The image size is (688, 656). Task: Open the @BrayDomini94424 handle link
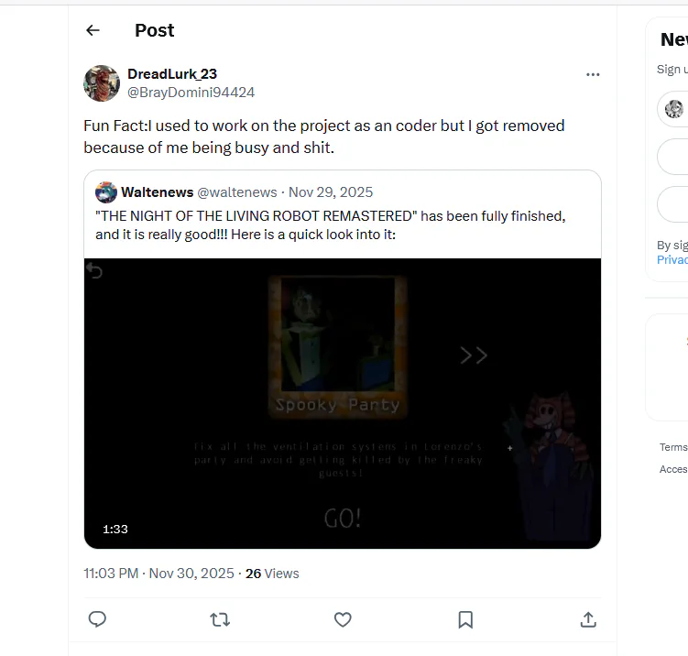191,93
